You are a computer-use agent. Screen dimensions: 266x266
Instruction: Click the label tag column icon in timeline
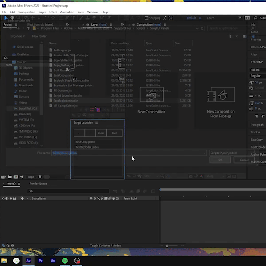point(22,198)
